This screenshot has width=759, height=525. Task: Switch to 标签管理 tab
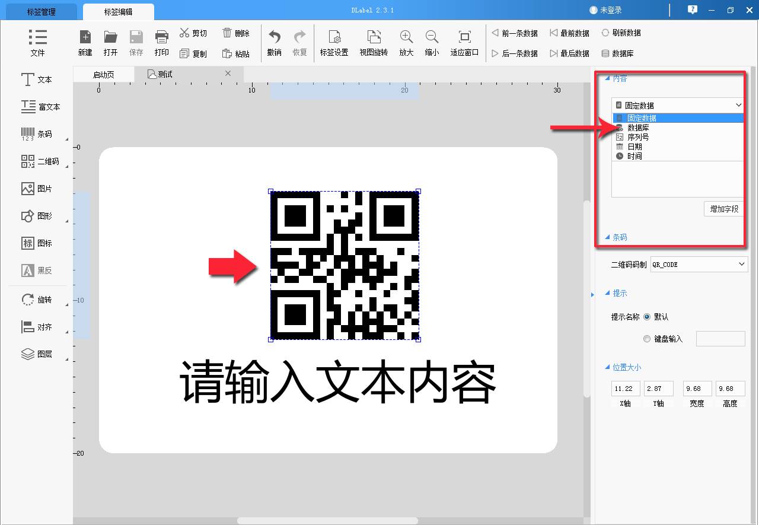[x=42, y=12]
